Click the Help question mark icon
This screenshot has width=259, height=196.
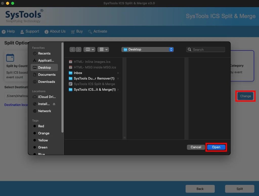pos(4,32)
